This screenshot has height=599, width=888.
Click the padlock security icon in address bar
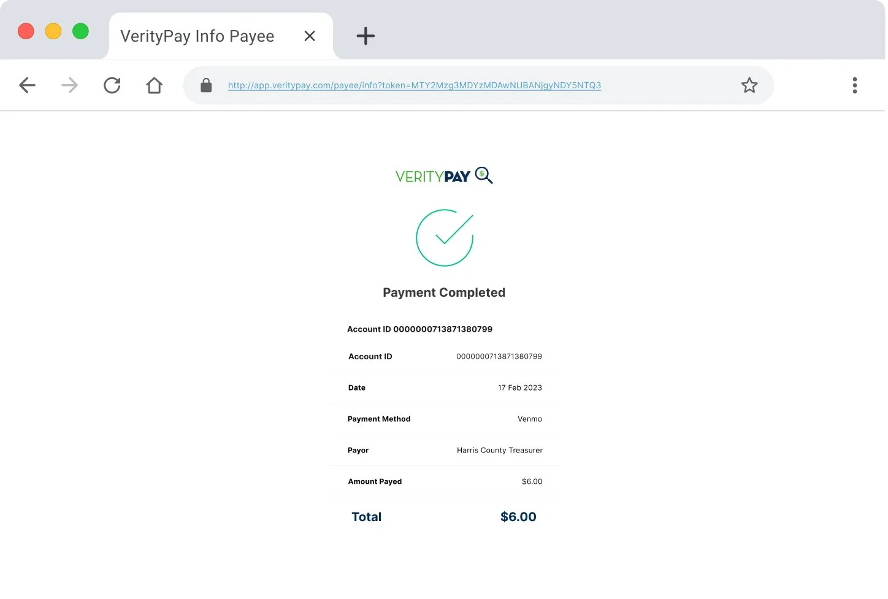[206, 85]
